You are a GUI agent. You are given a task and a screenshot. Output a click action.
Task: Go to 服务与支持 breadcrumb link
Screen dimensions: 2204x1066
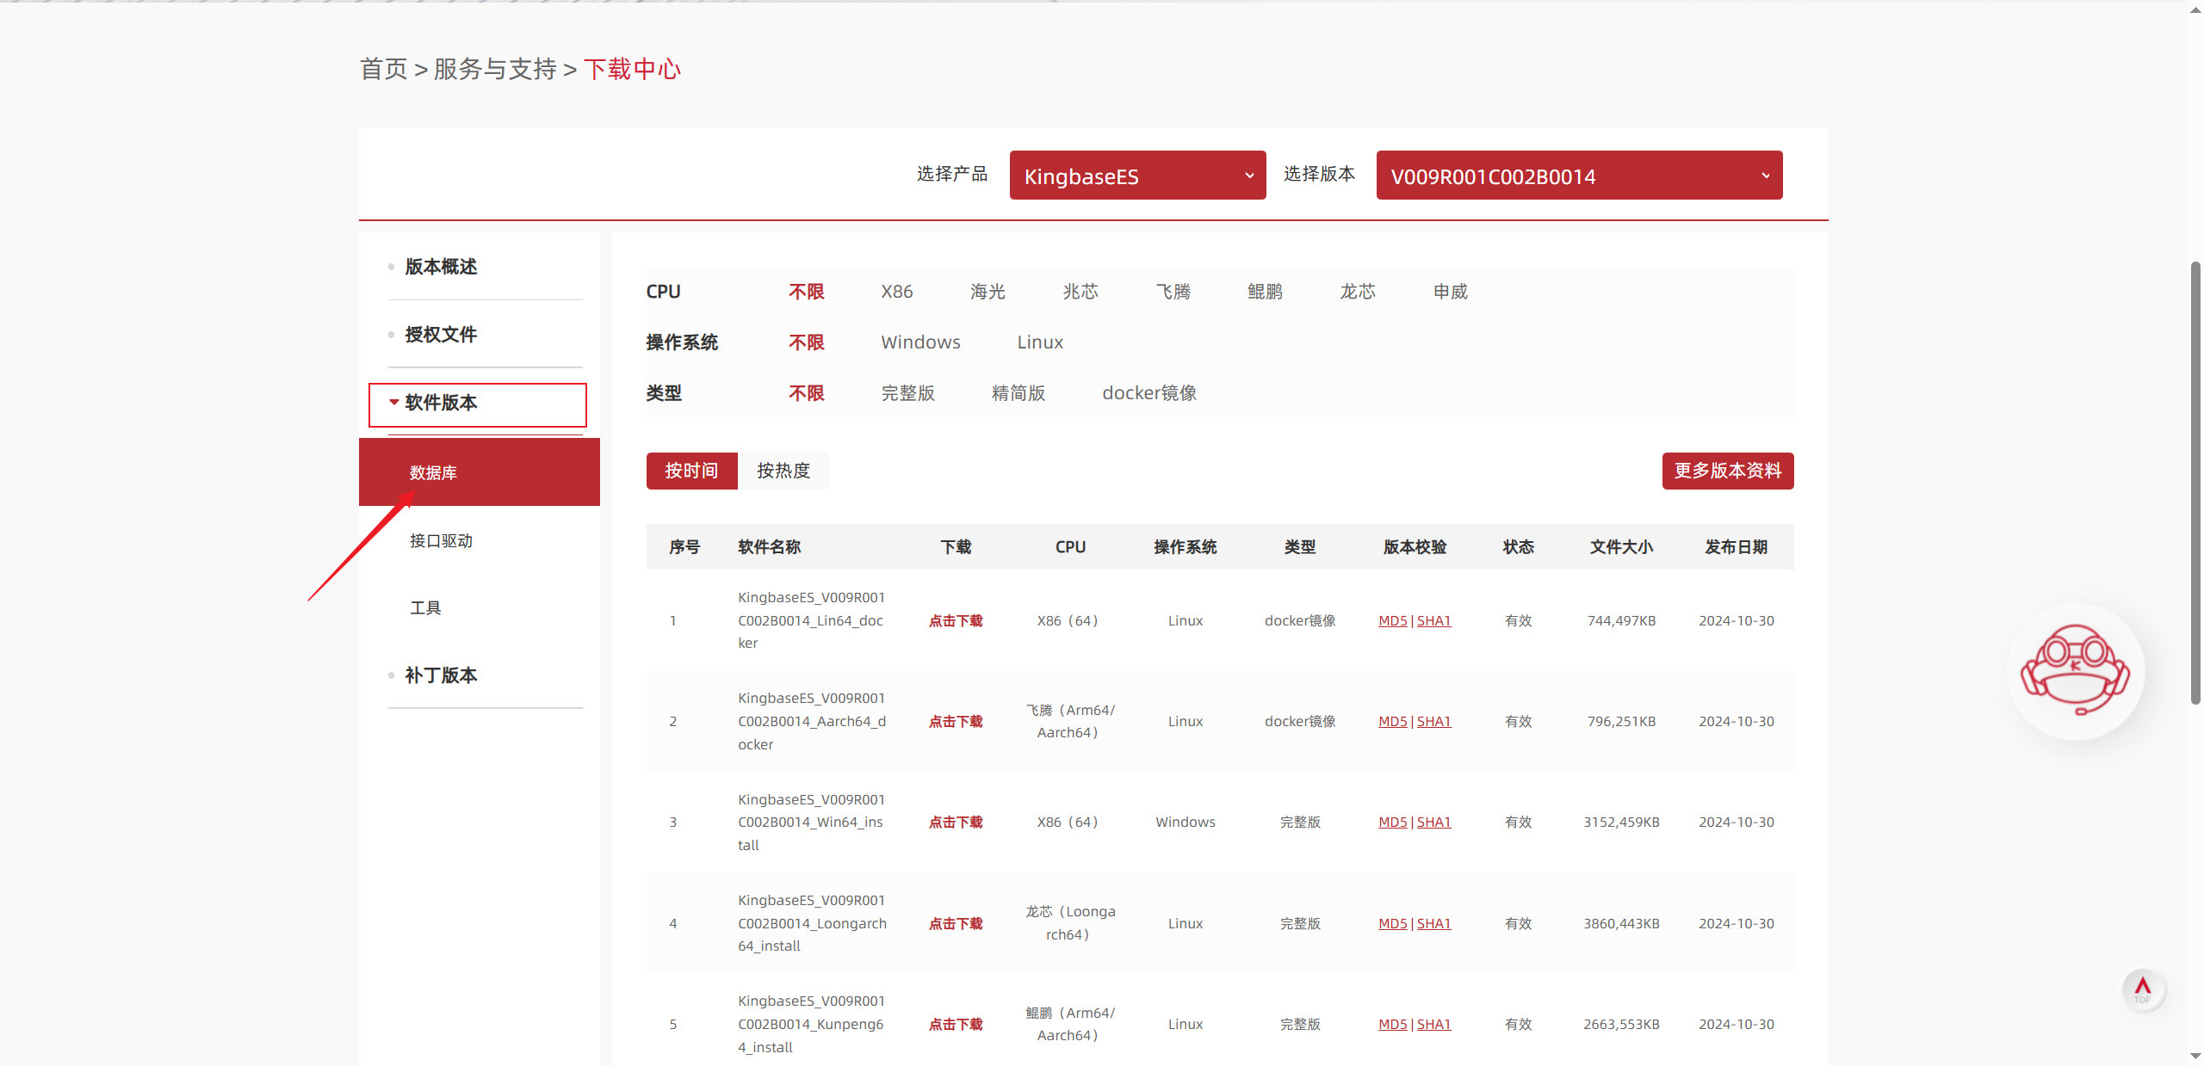tap(495, 69)
